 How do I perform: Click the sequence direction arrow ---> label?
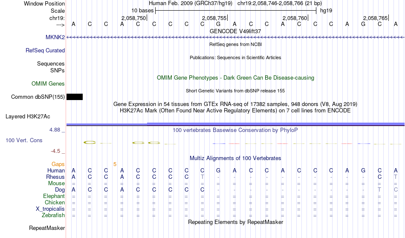pyautogui.click(x=61, y=25)
